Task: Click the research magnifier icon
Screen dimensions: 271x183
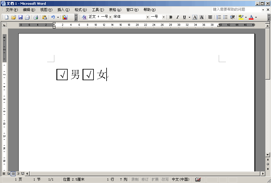Action: [x=65, y=17]
